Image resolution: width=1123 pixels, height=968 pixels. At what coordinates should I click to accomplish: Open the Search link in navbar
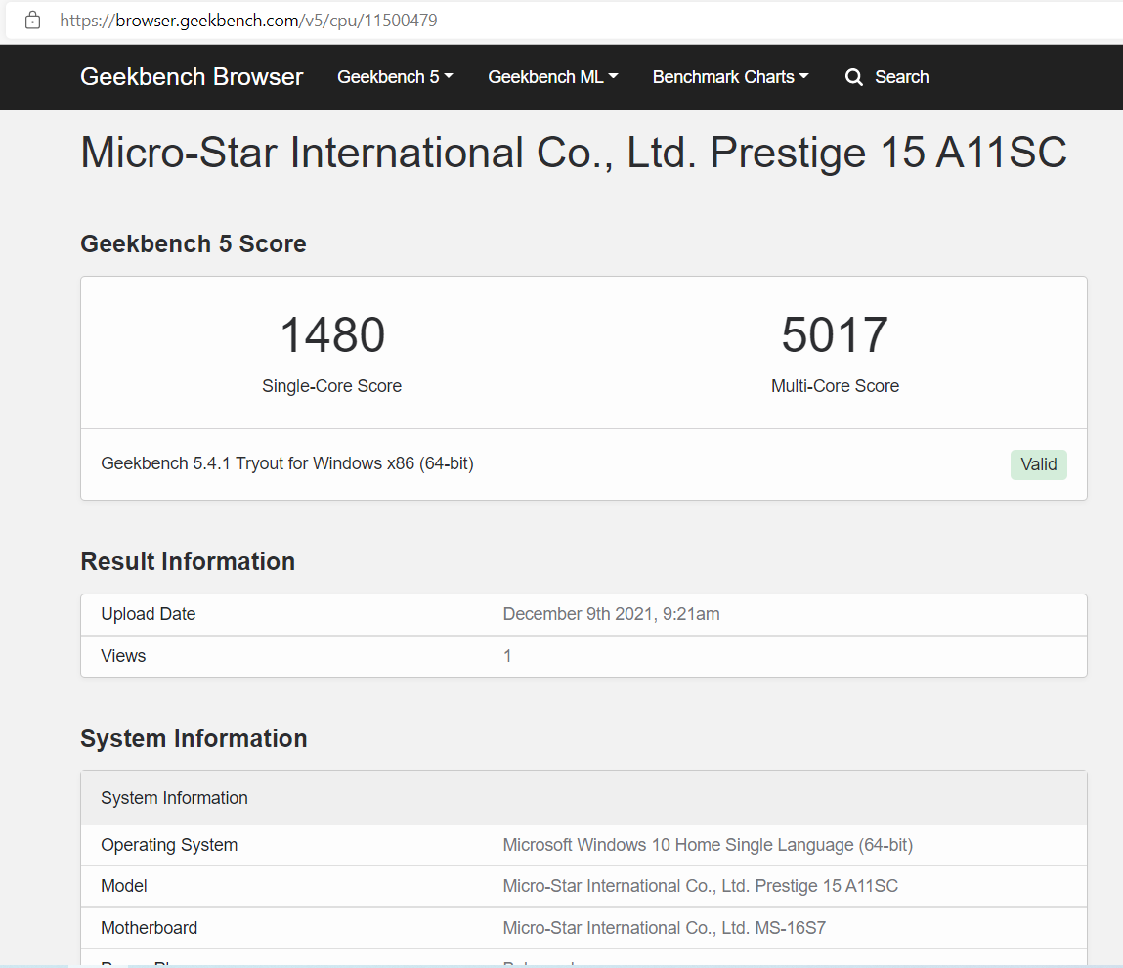point(886,77)
